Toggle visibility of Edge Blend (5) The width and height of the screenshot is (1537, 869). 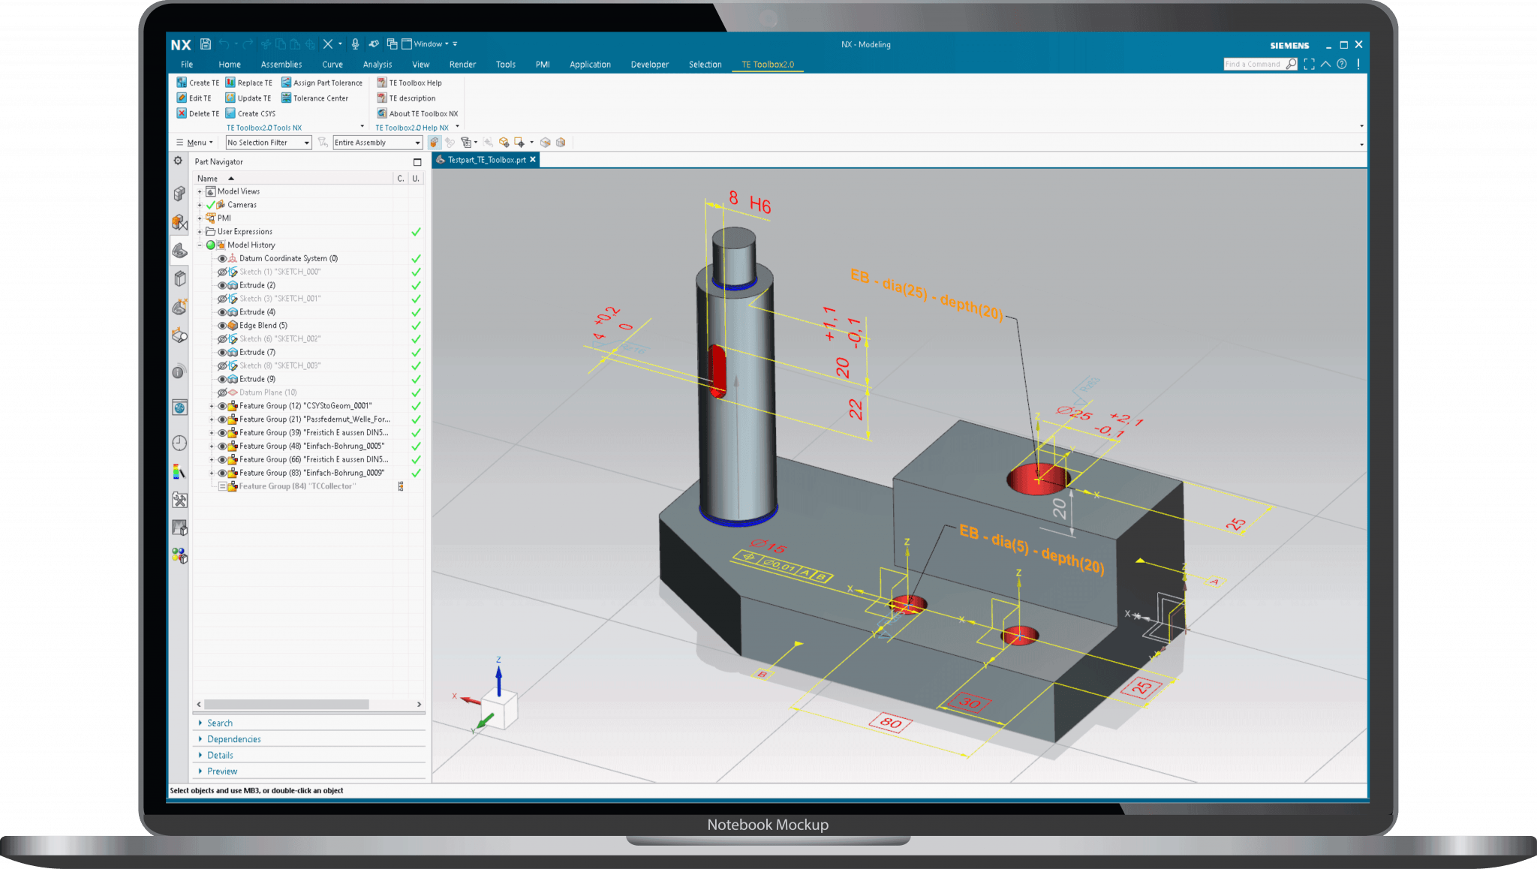[221, 325]
